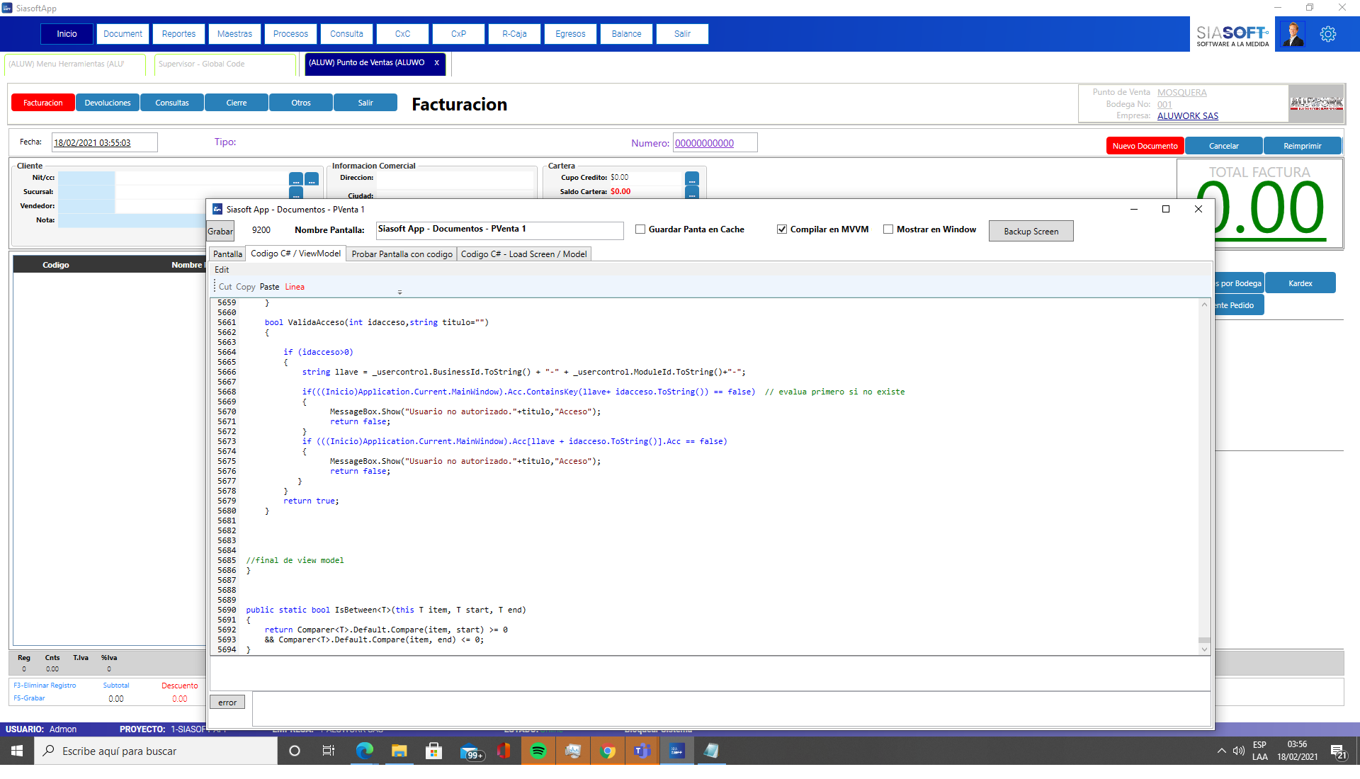Switch to Probar Pantalla con codigo tab

click(x=401, y=254)
